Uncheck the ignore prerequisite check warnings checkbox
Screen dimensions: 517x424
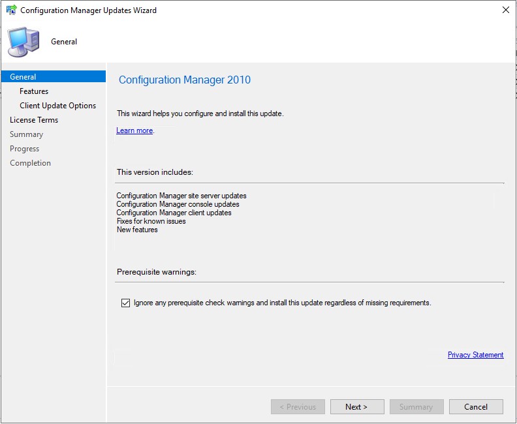click(126, 303)
